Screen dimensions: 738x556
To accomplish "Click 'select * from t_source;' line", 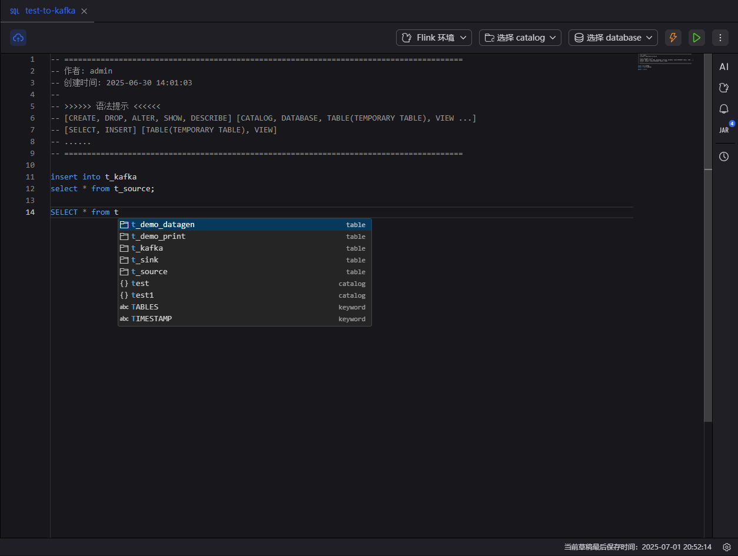I will tap(102, 188).
